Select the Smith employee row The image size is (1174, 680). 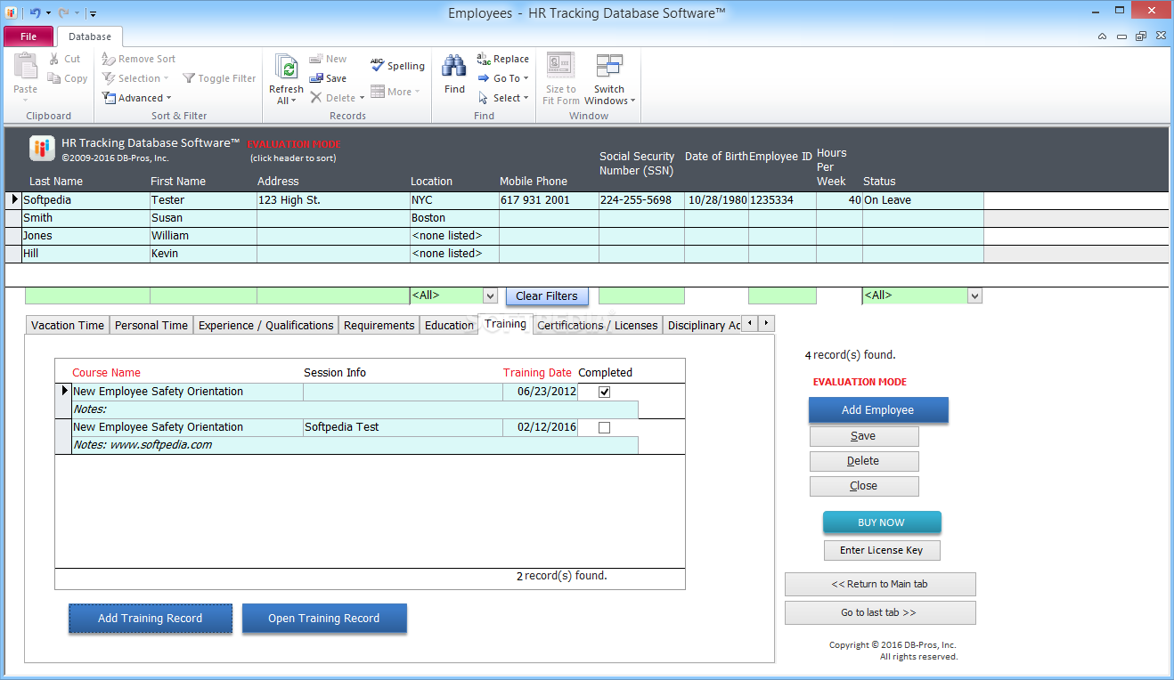point(495,218)
